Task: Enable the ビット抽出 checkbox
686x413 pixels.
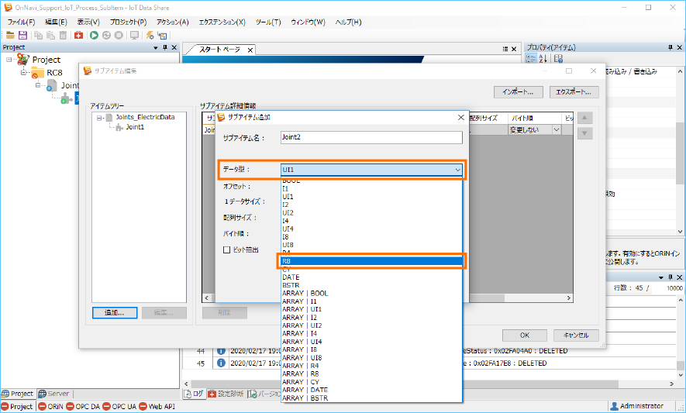Action: point(227,250)
